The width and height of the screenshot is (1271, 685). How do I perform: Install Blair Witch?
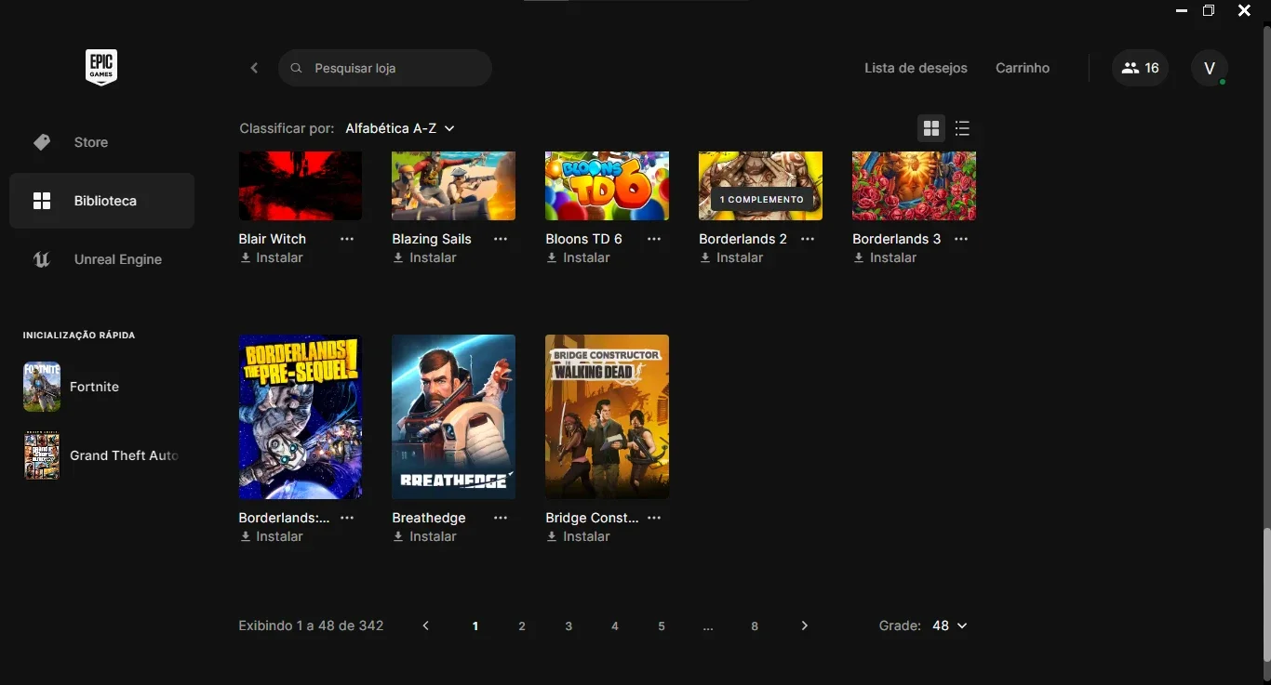tap(272, 257)
